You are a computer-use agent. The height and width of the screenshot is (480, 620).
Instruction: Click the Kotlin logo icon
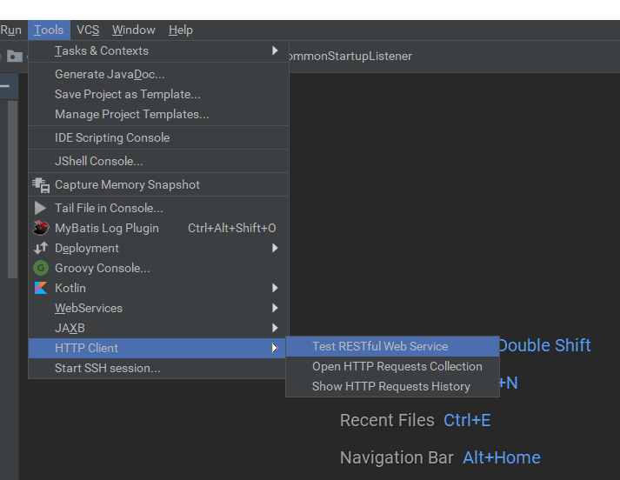[41, 288]
